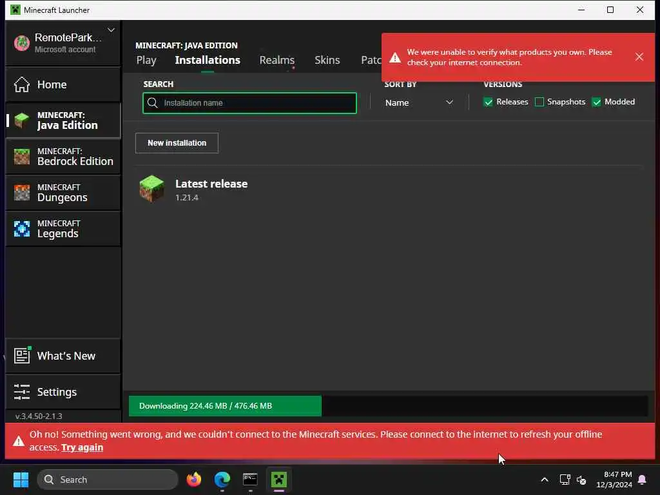
Task: Open the terminal window from the taskbar
Action: pos(250,480)
